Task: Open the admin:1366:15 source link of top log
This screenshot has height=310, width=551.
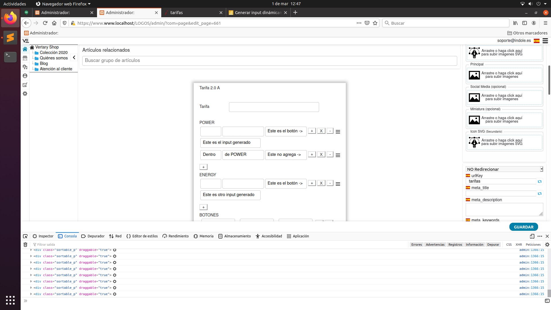Action: (x=531, y=250)
